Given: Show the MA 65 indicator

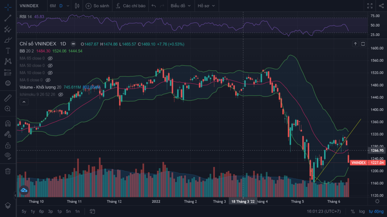Looking at the screenshot, I should coord(50,58).
